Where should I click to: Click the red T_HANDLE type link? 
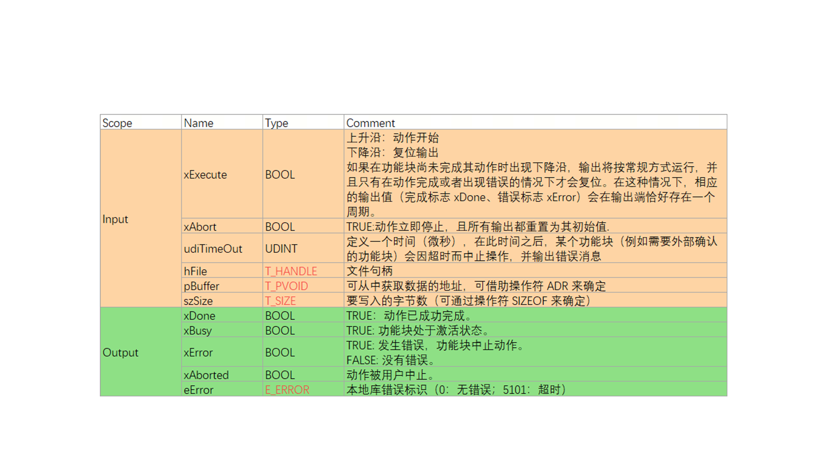pos(291,271)
